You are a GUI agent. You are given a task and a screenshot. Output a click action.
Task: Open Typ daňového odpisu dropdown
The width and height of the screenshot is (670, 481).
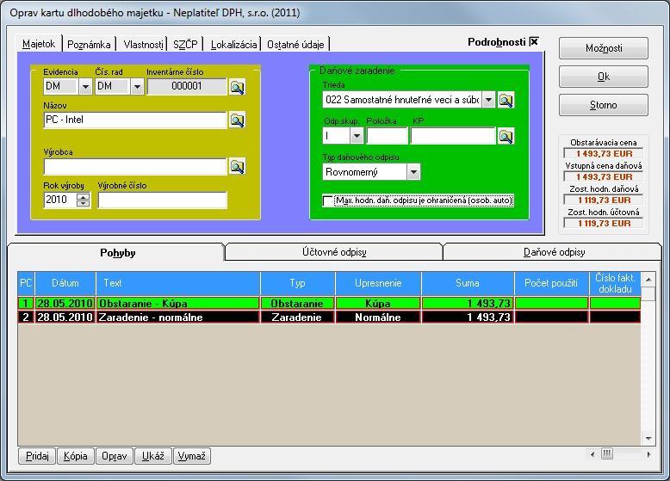pos(413,172)
